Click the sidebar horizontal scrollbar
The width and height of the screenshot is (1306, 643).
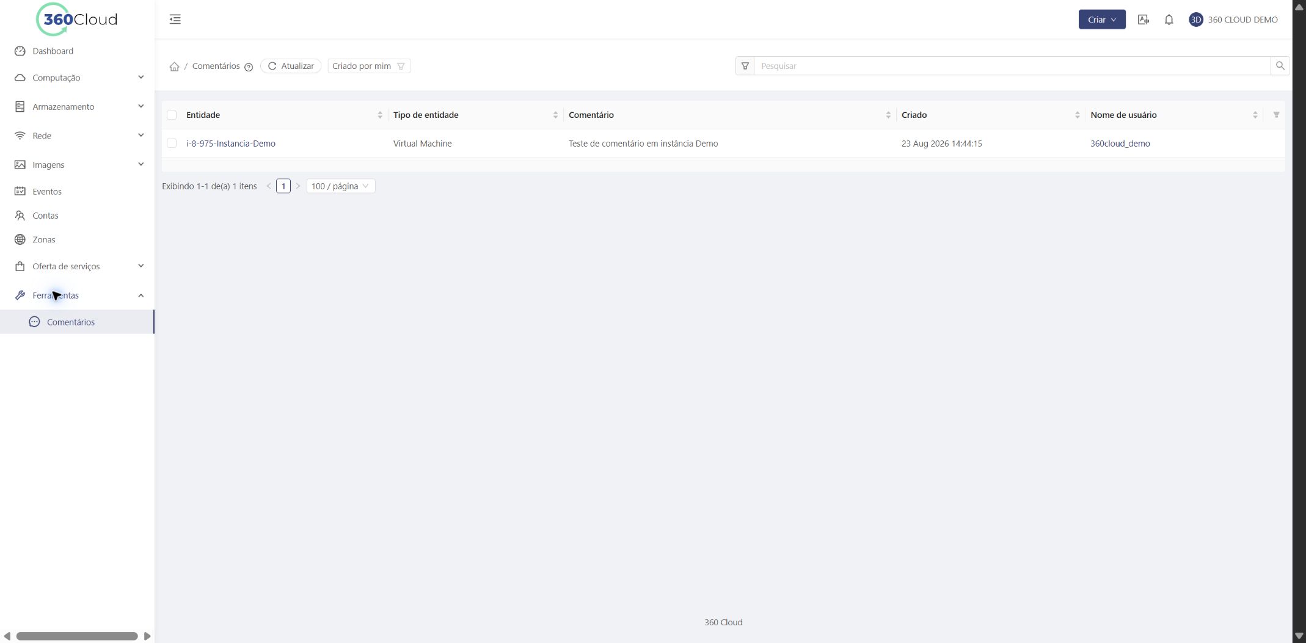pos(77,636)
